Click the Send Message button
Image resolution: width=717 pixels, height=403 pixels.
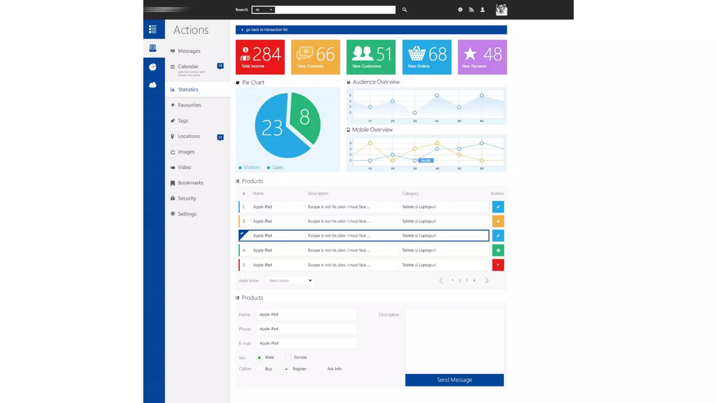point(454,380)
